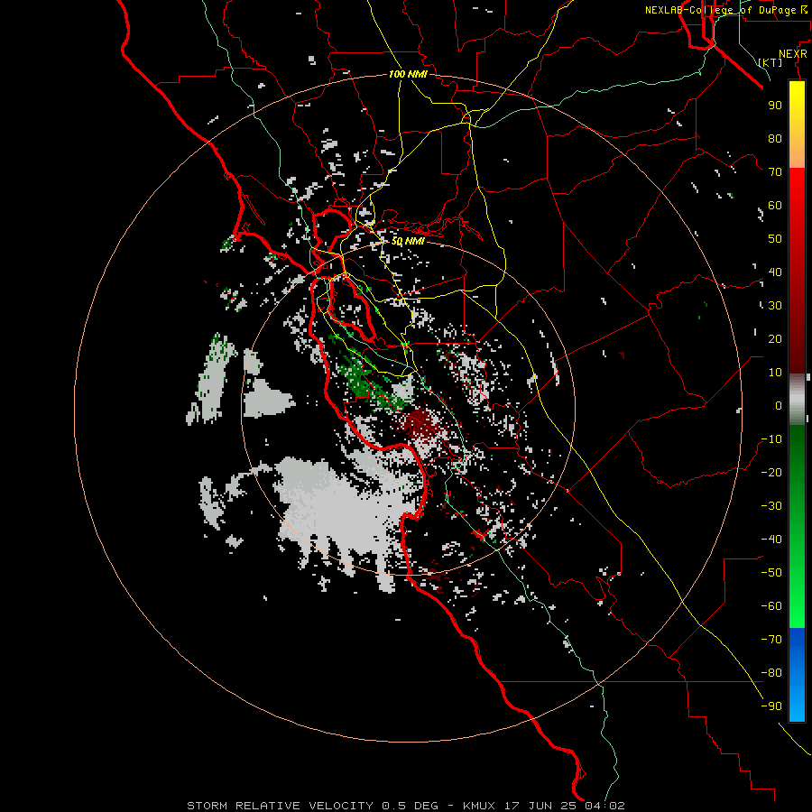Click the 10 value on velocity scale
812x812 pixels.
click(775, 373)
